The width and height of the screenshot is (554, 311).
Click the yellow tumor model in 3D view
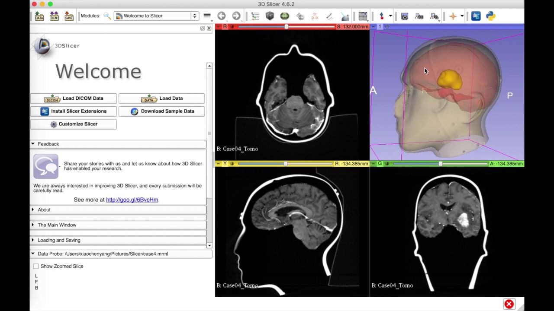(450, 80)
